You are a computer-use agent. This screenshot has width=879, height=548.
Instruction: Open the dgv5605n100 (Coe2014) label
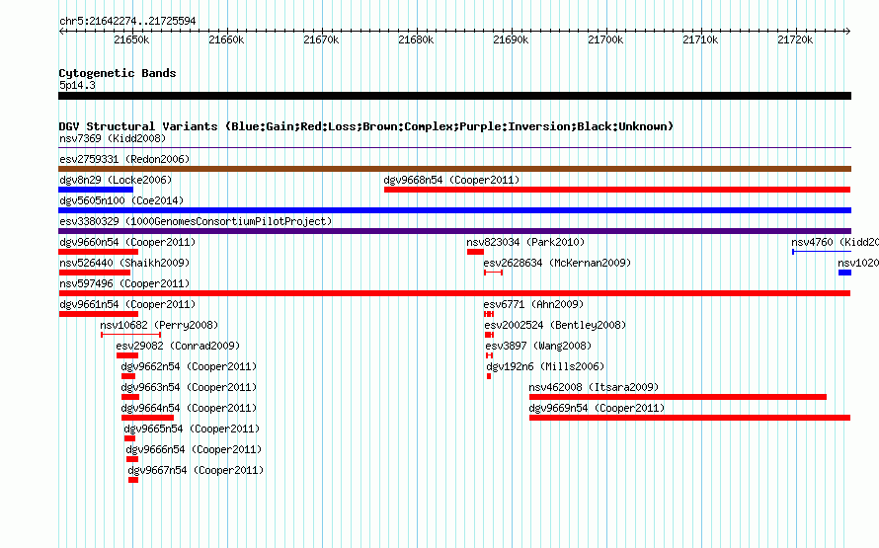pyautogui.click(x=121, y=200)
